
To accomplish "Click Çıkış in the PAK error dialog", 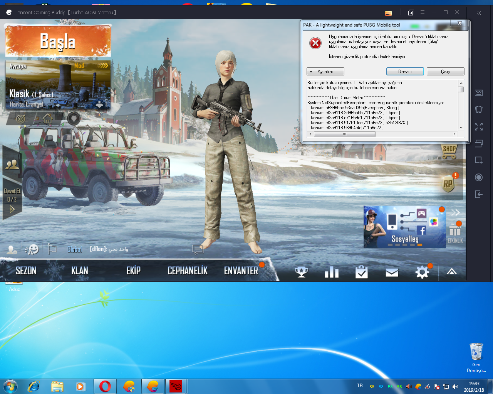I will (445, 72).
